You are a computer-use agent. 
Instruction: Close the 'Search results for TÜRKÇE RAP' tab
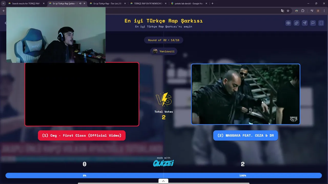click(44, 4)
